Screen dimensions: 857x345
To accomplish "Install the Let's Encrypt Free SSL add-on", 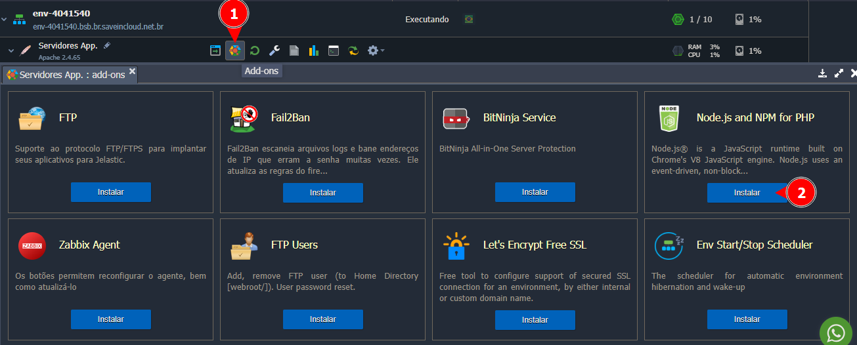I will (x=535, y=319).
